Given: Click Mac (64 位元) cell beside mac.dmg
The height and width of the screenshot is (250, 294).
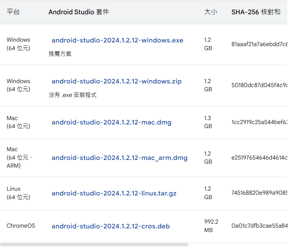Looking at the screenshot, I should coord(18,122).
